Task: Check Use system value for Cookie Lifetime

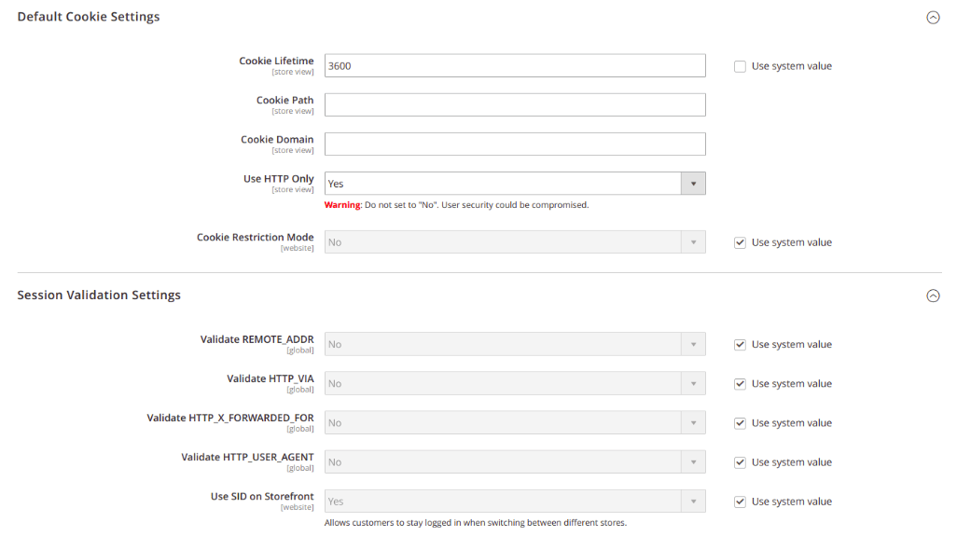Action: click(740, 66)
